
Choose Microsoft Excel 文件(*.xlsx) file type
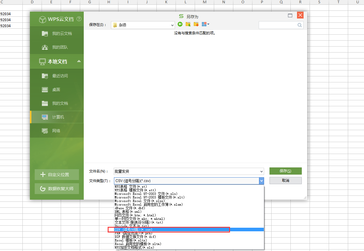coord(140,201)
